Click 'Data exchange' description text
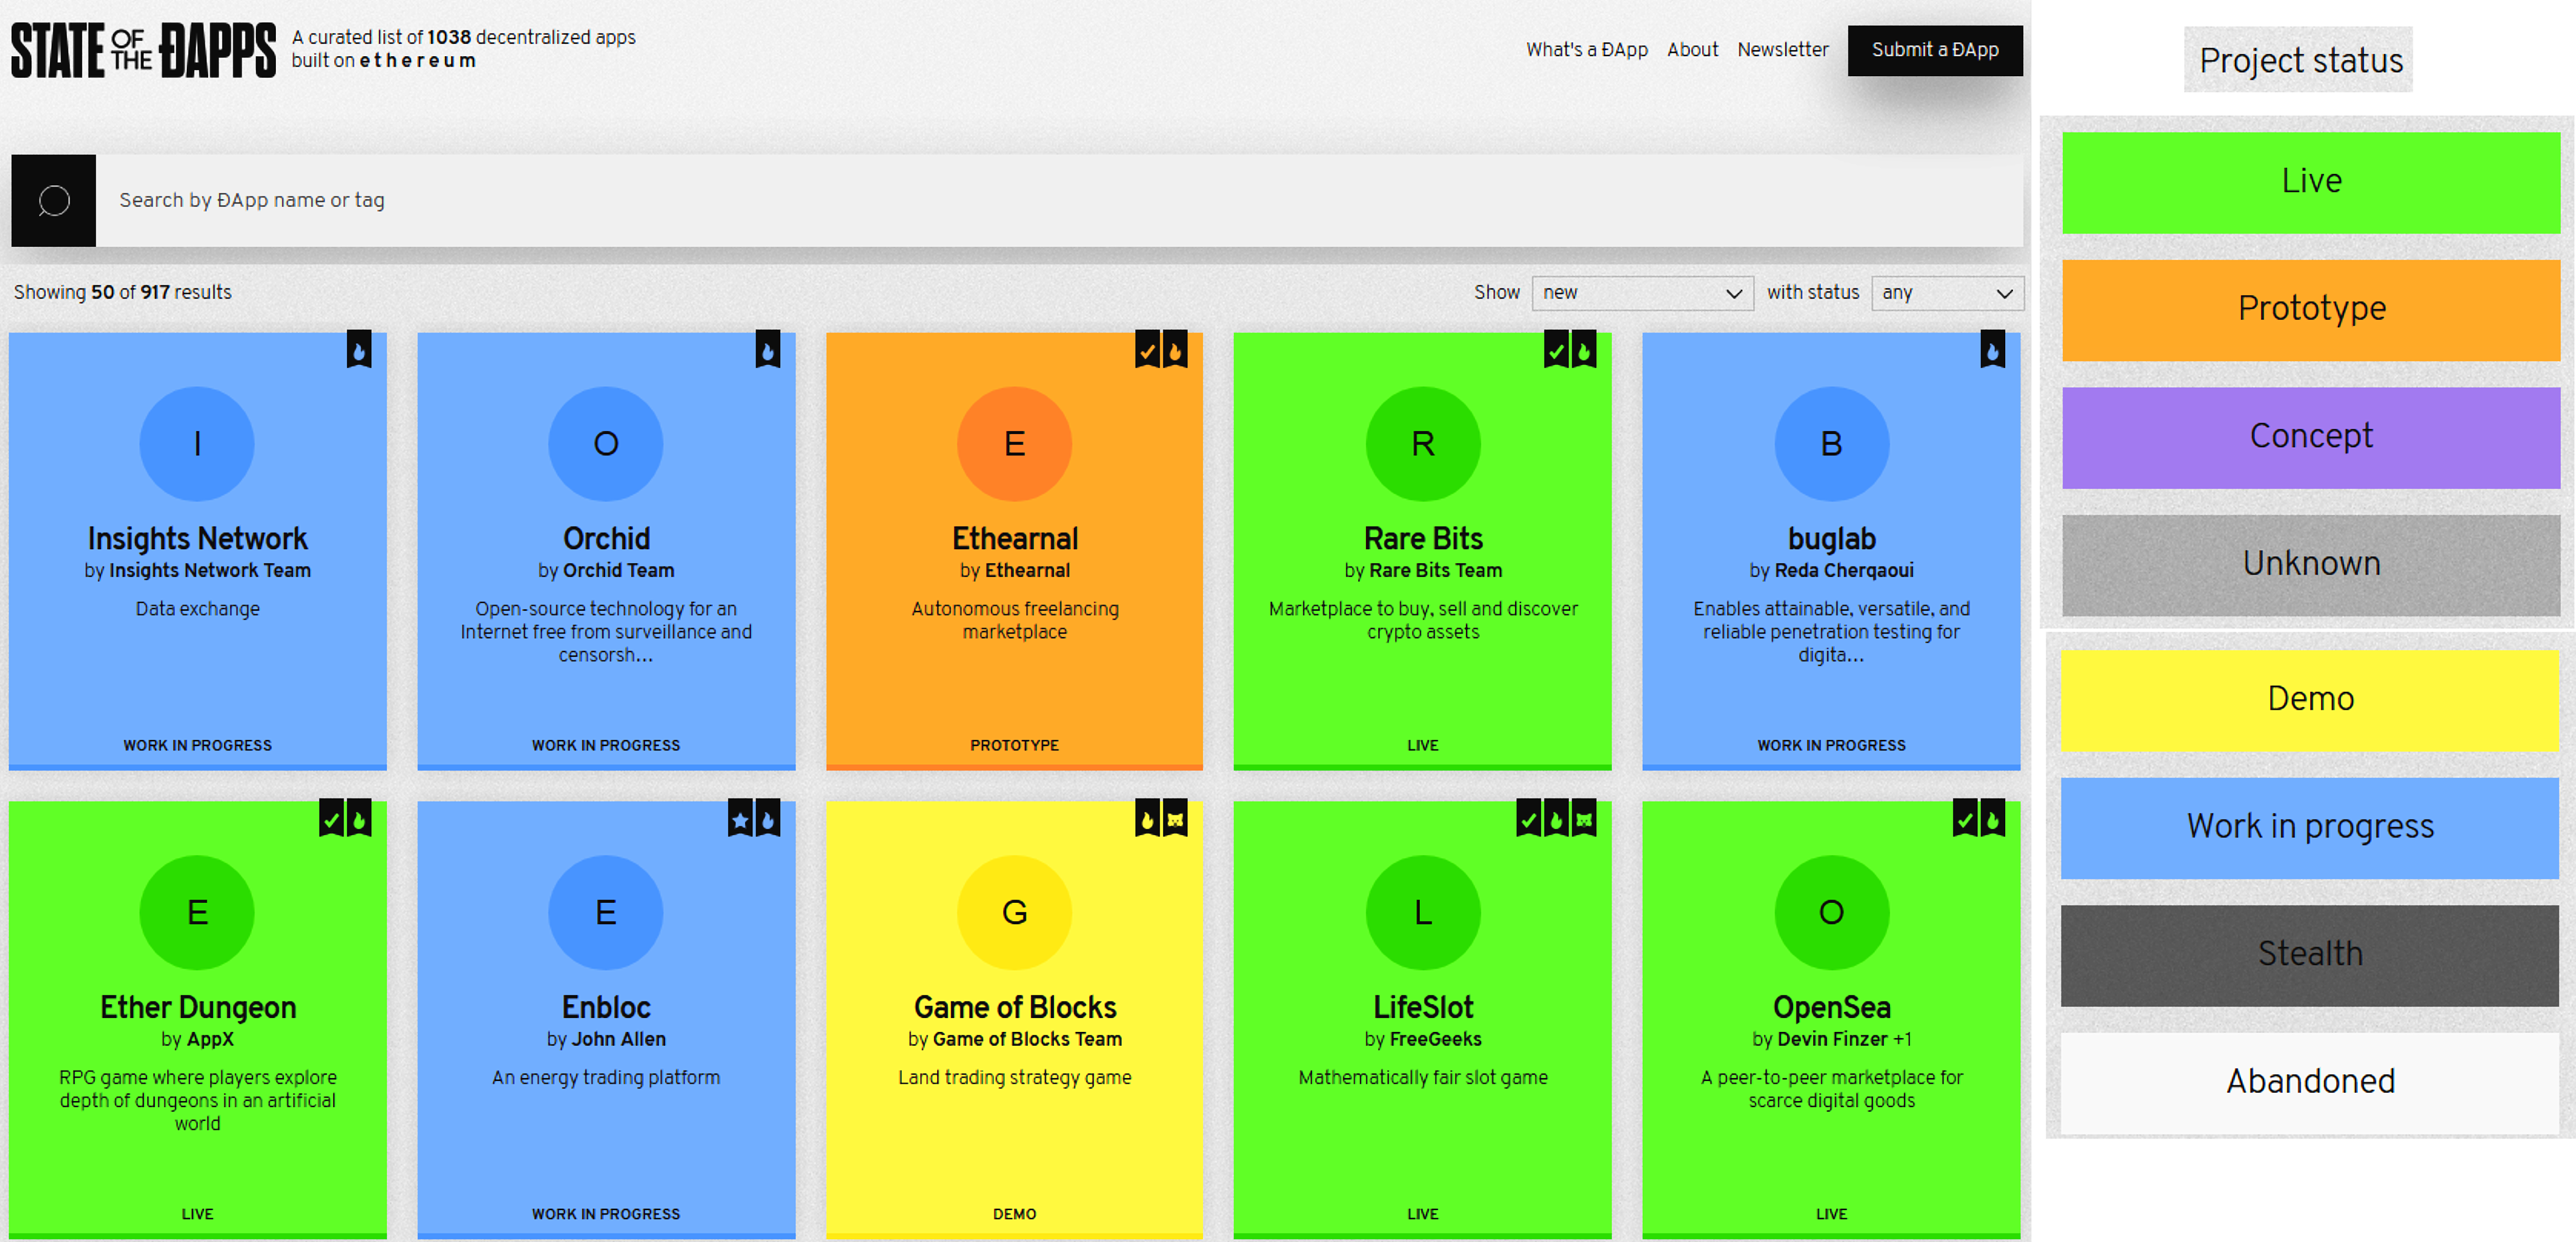The height and width of the screenshot is (1242, 2576). tap(197, 609)
